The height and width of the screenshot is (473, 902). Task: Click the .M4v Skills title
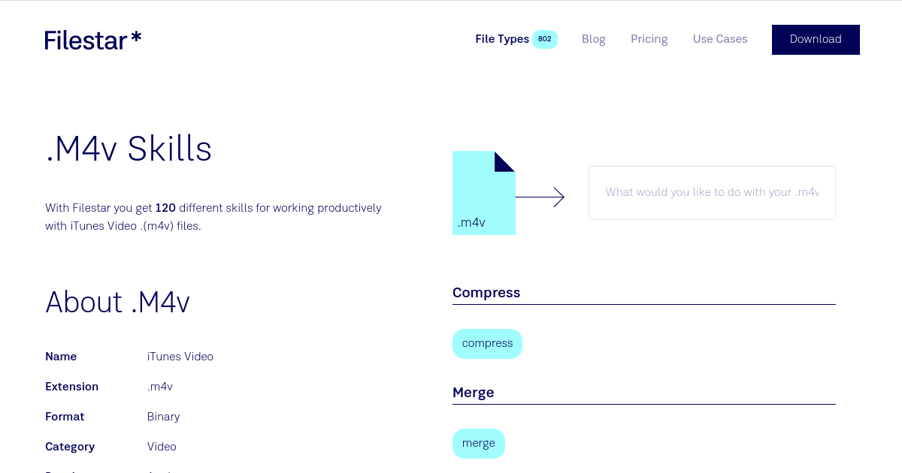click(x=129, y=149)
